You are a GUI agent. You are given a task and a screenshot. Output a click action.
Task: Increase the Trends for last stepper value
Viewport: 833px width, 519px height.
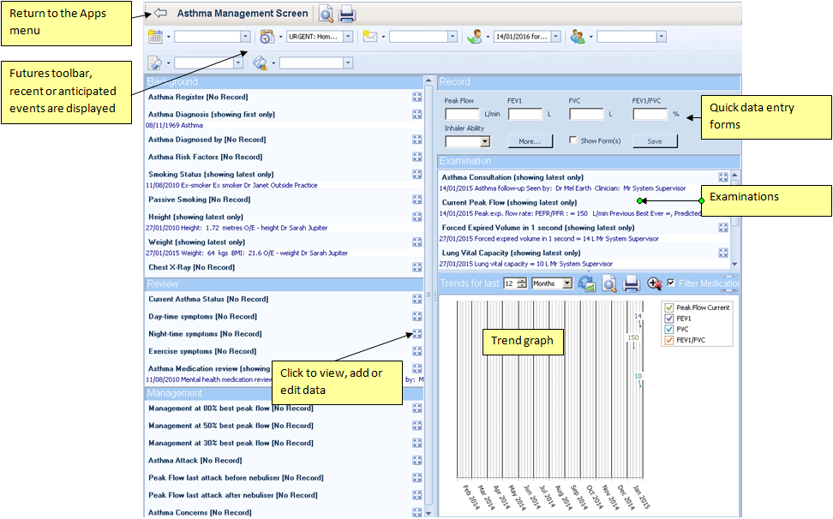(x=523, y=280)
